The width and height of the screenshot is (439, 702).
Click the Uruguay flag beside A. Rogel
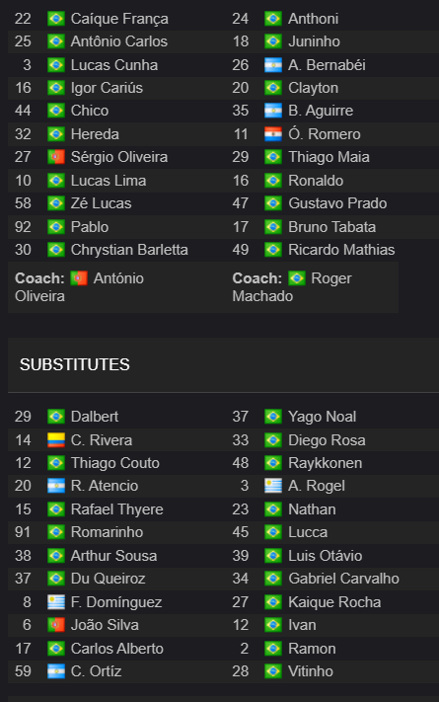click(273, 486)
